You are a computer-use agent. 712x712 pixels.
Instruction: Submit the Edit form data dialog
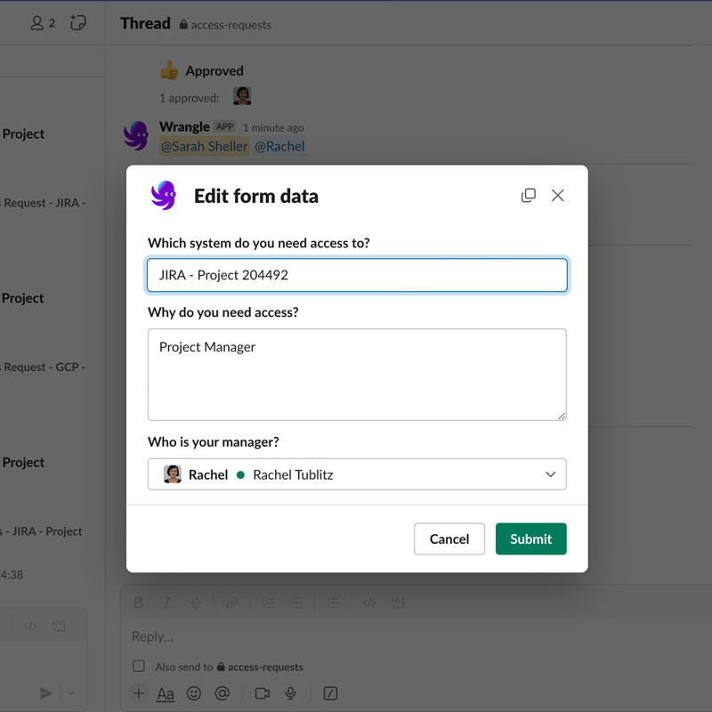(x=530, y=538)
